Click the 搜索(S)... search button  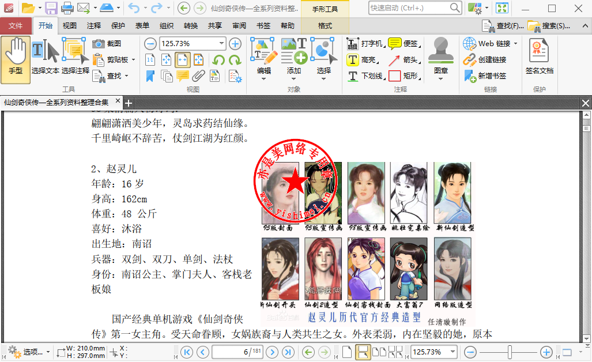tap(549, 26)
